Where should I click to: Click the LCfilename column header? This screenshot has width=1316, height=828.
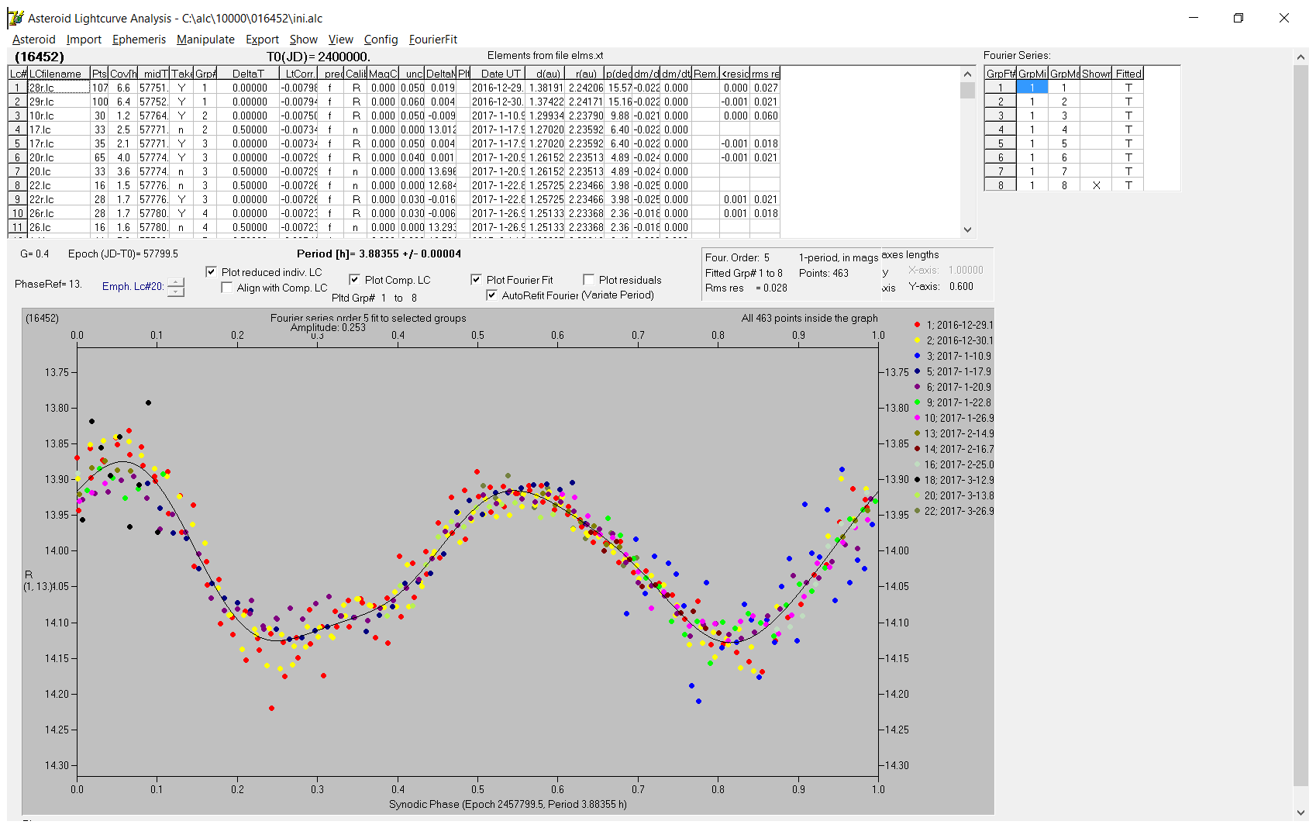tap(59, 74)
